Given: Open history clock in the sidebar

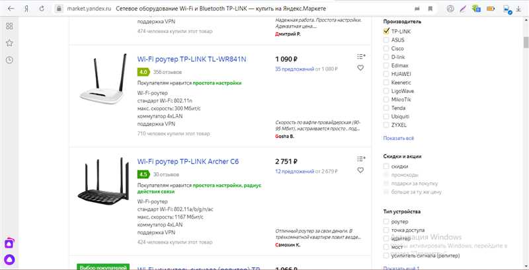Looking at the screenshot, I should click(x=9, y=60).
